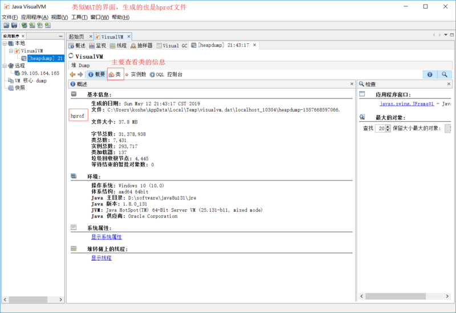Open the javax.swing.JFrame#1 link
This screenshot has width=456, height=313.
406,104
